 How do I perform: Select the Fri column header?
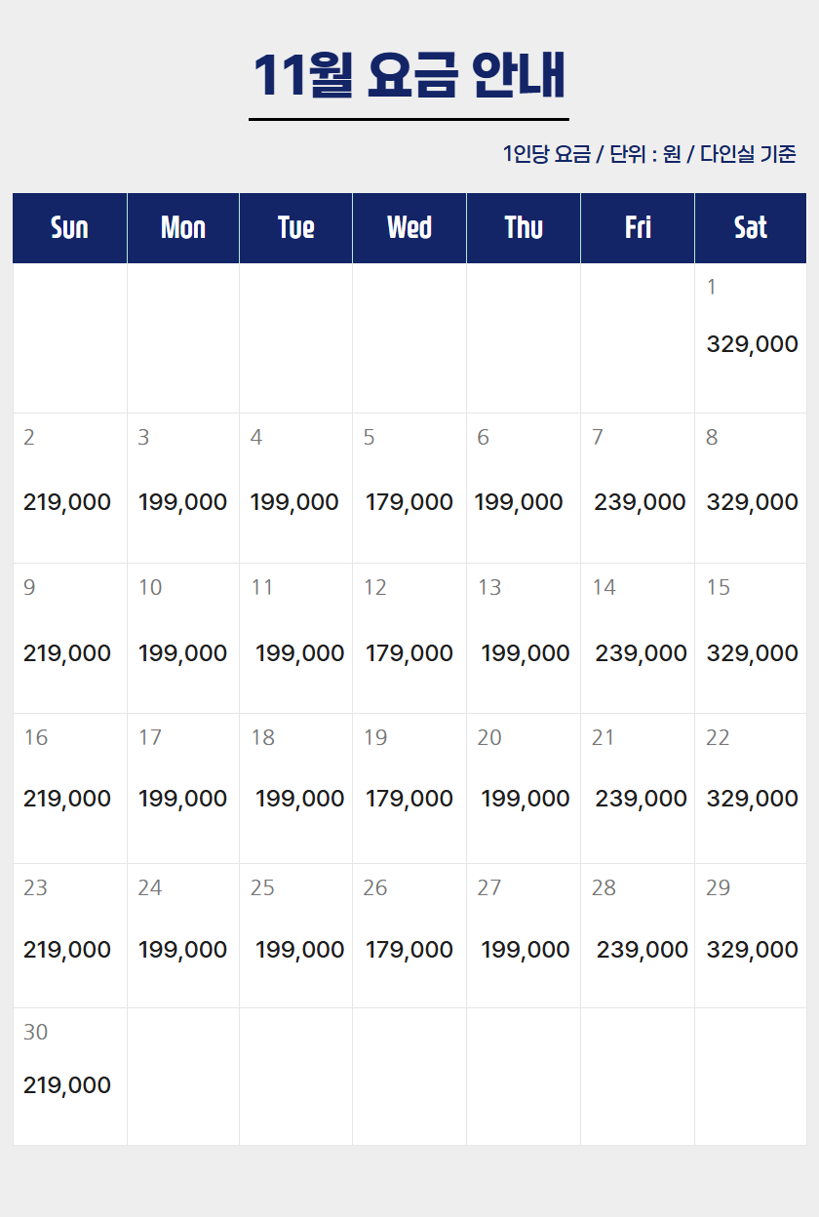click(x=638, y=228)
